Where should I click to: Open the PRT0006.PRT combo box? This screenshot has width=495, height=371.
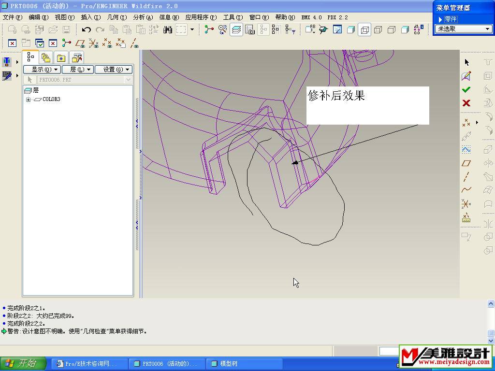84,80
